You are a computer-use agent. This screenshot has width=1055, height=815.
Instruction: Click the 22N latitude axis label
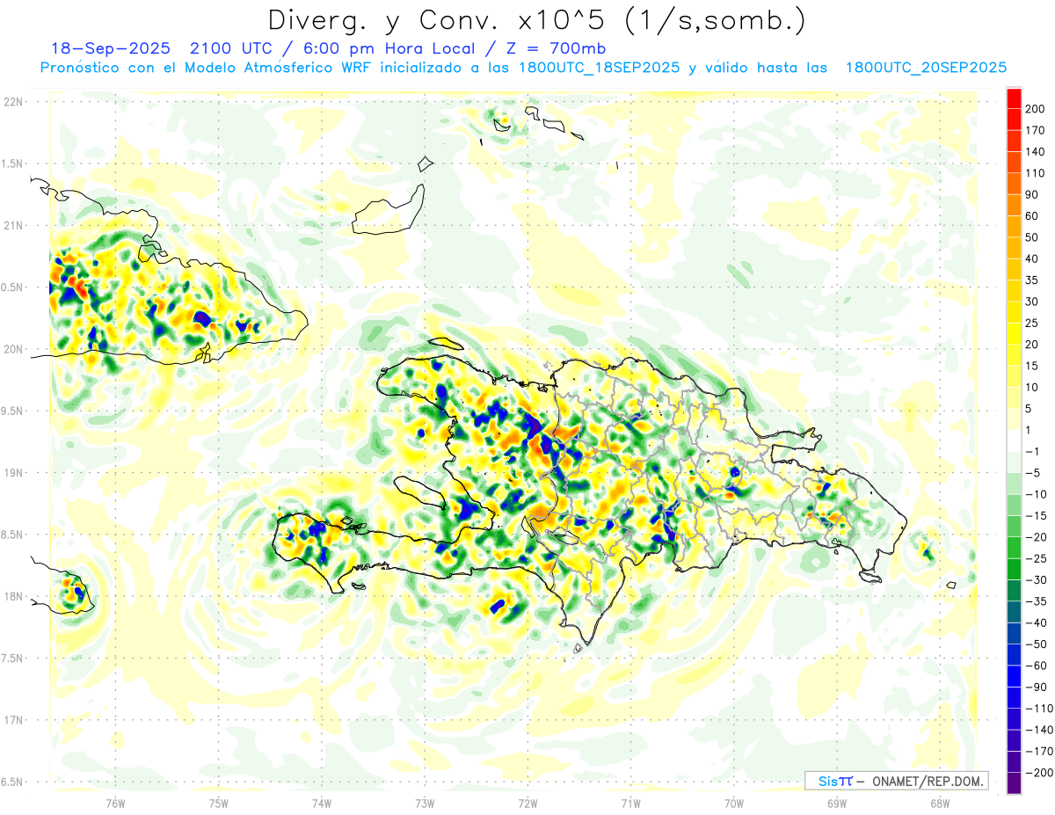coord(13,102)
